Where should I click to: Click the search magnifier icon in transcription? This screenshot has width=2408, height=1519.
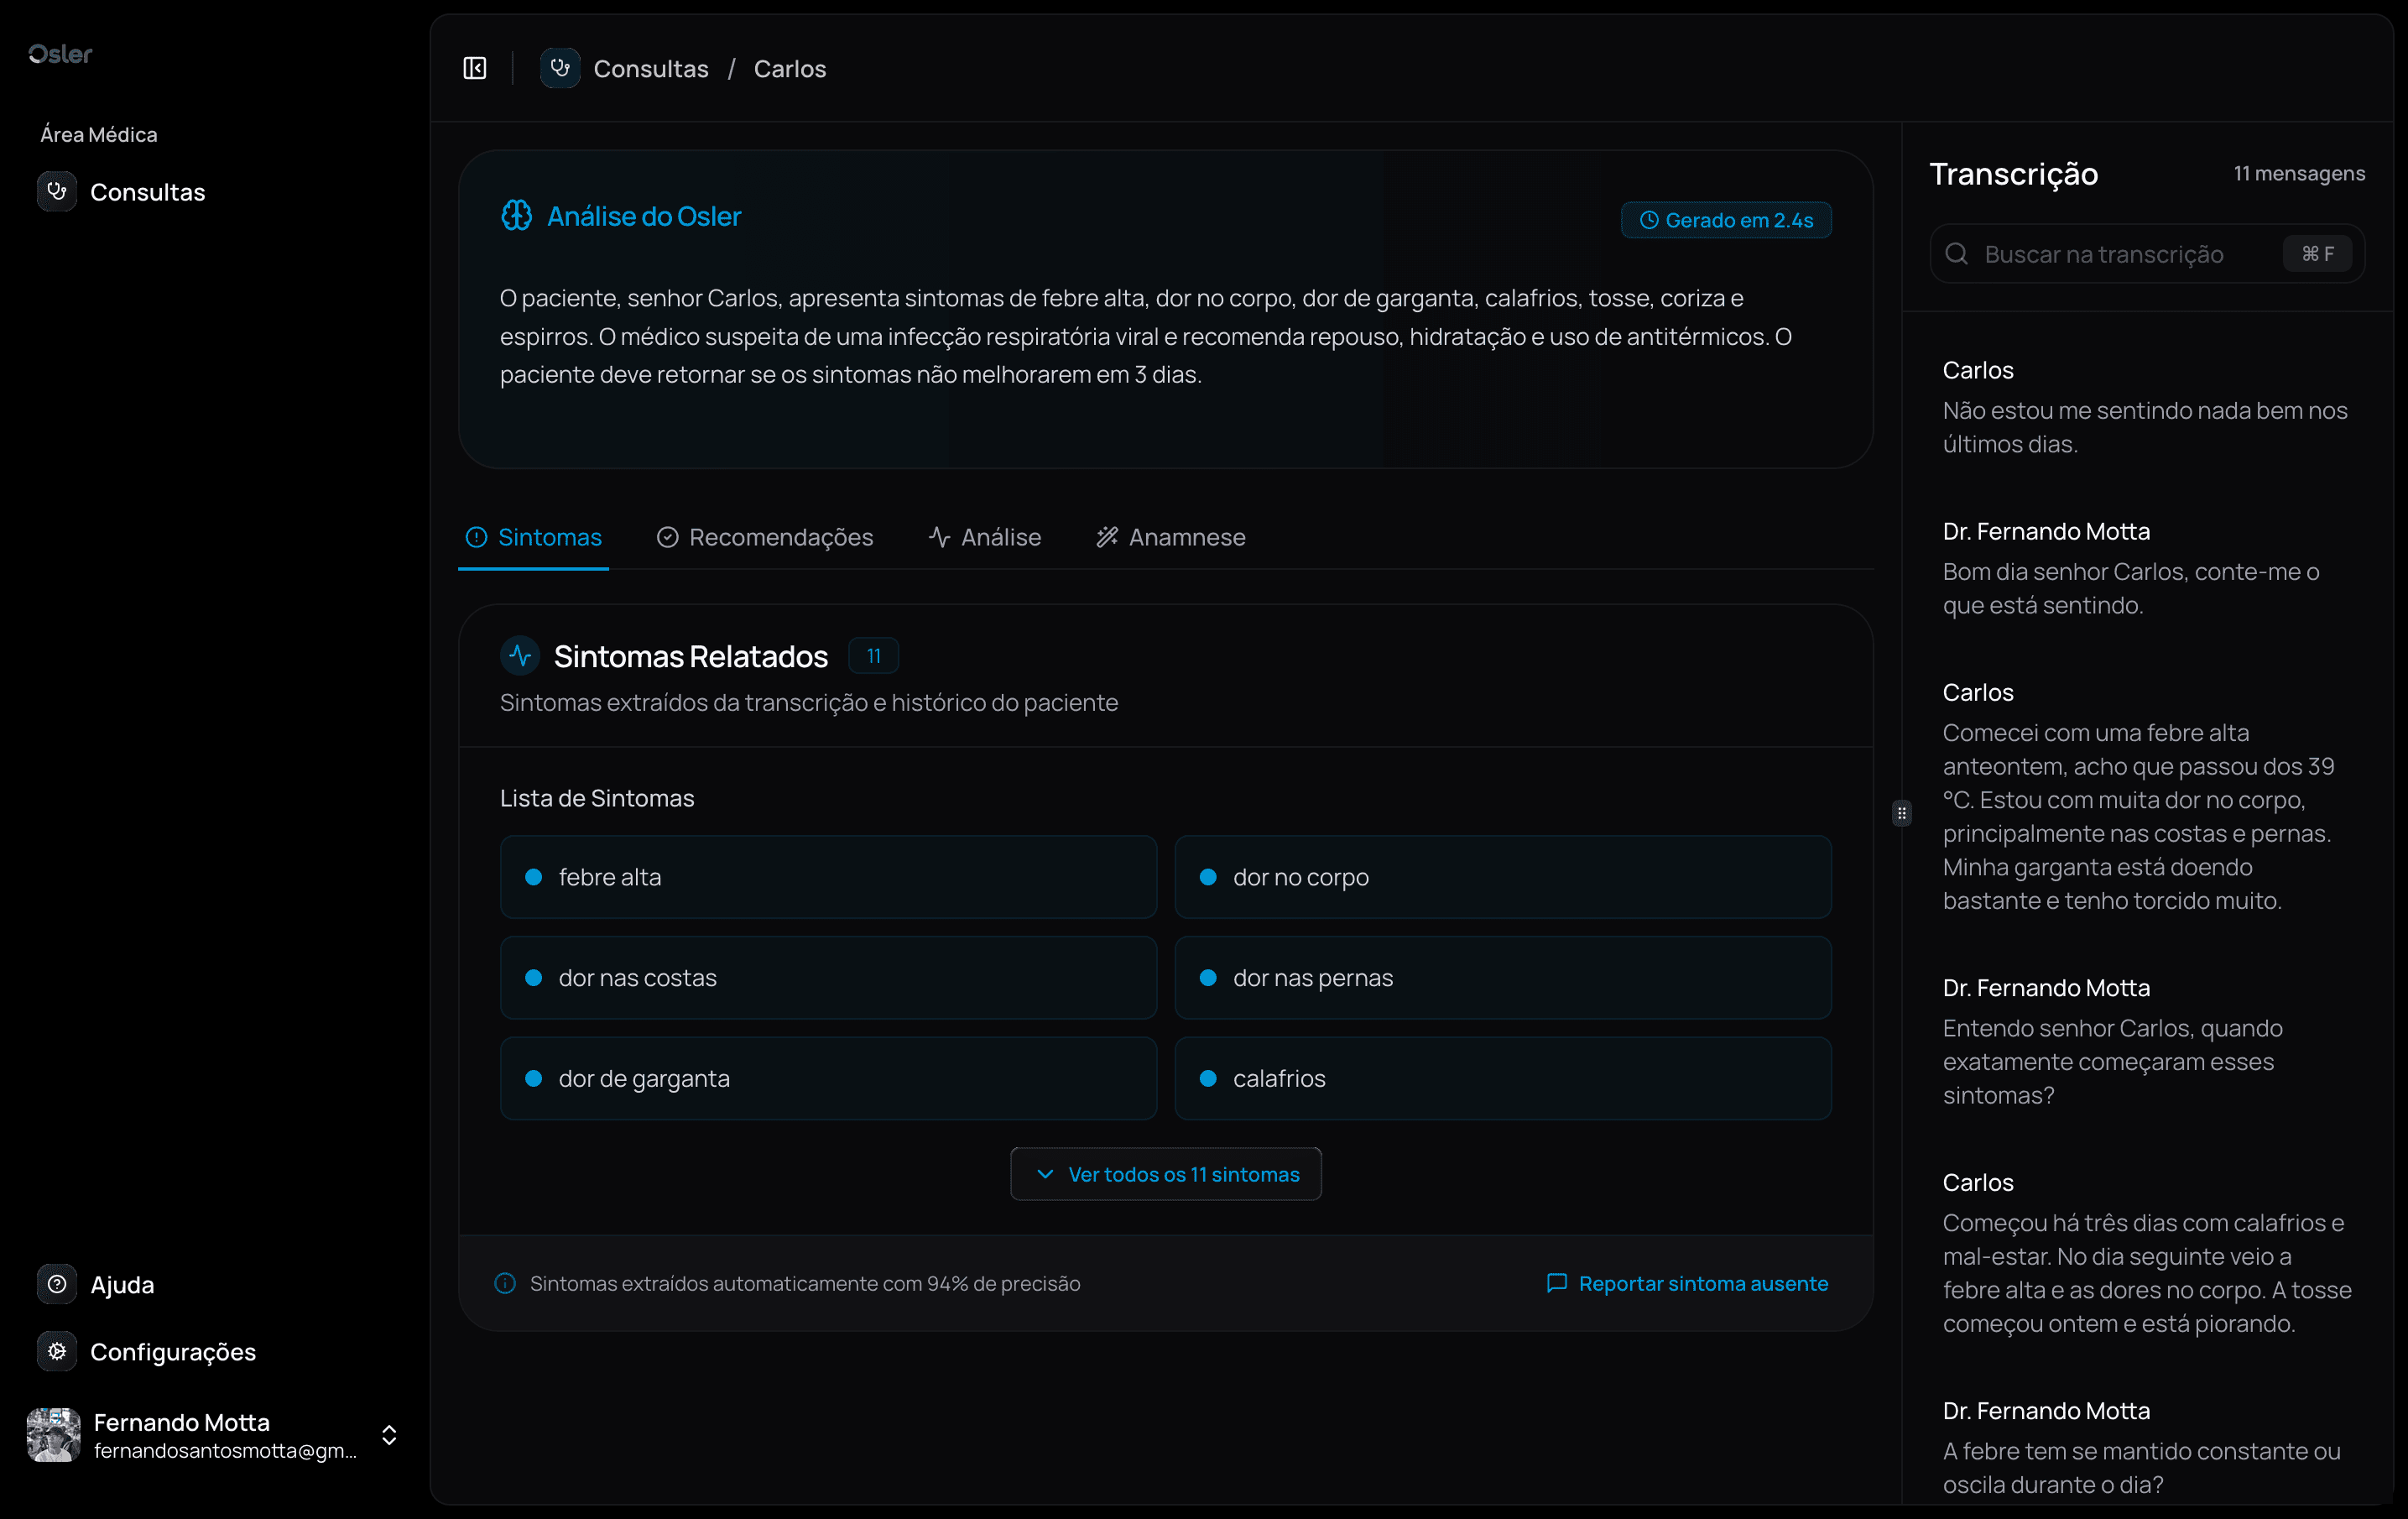tap(1957, 254)
